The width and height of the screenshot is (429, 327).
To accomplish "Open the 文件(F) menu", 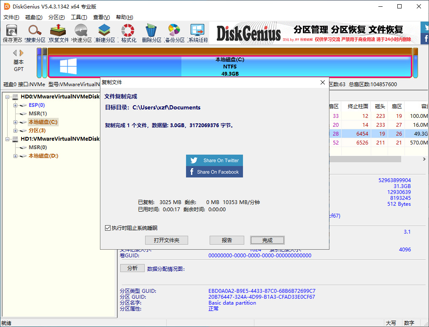I will pos(11,17).
